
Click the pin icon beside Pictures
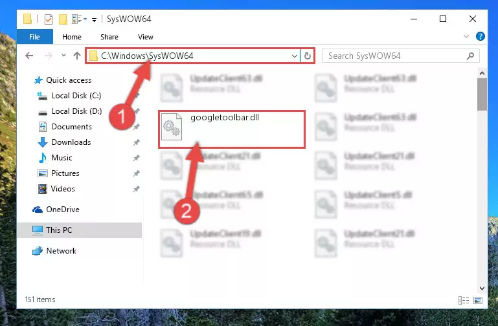(x=136, y=173)
